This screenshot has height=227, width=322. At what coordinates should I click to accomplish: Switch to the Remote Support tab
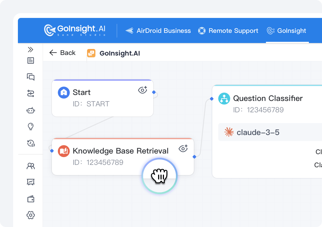click(228, 31)
